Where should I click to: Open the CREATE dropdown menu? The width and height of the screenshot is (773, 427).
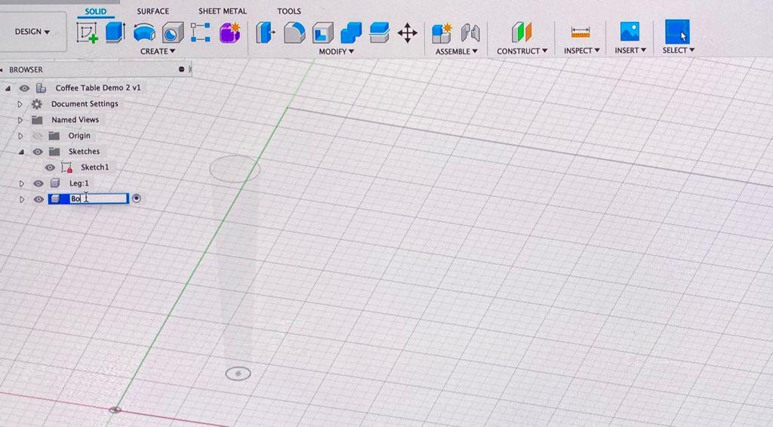(158, 51)
